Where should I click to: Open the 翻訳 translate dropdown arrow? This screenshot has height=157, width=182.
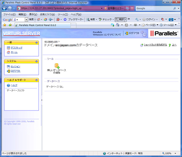[126, 20]
